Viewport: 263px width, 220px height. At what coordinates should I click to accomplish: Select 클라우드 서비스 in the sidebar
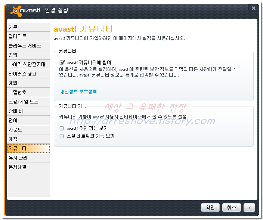(x=28, y=46)
